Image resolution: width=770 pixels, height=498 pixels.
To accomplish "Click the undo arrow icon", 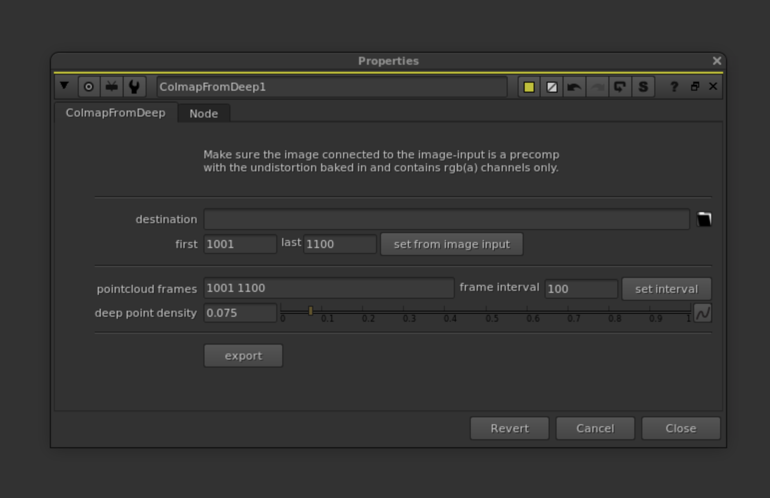I will pos(574,87).
